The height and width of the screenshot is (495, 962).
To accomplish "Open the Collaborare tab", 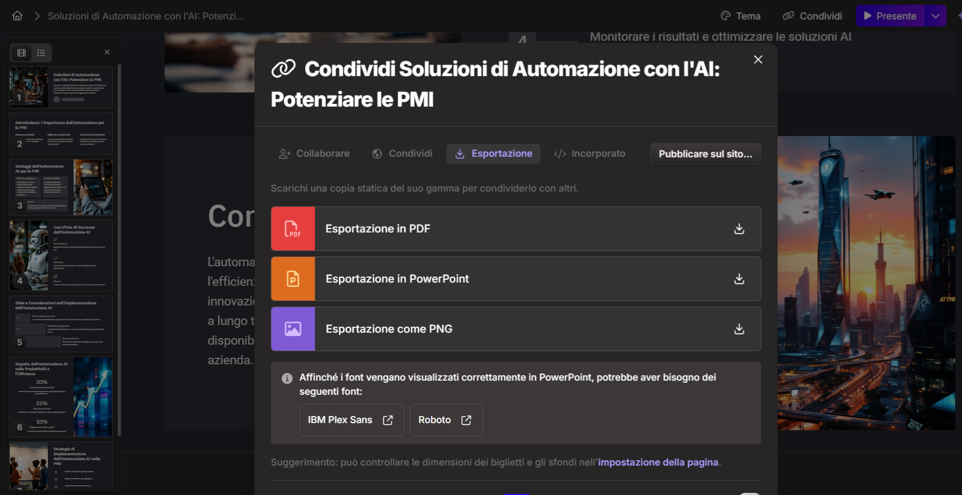I will [x=314, y=154].
